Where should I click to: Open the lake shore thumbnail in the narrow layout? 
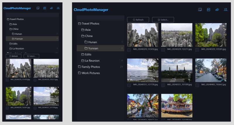pyautogui.click(x=46, y=96)
